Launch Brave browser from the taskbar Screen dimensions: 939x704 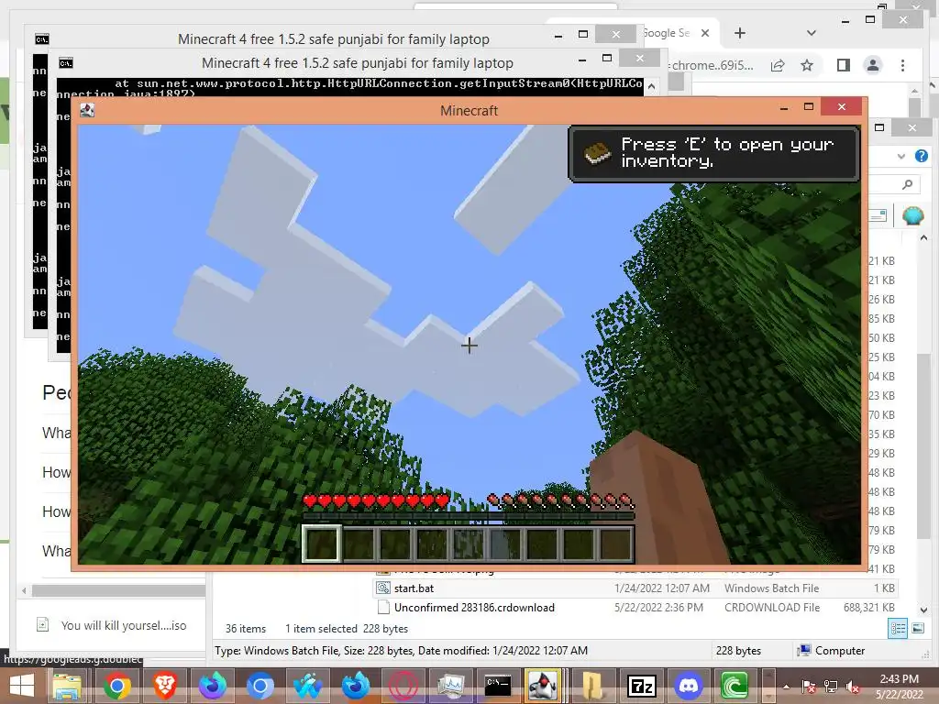click(165, 686)
